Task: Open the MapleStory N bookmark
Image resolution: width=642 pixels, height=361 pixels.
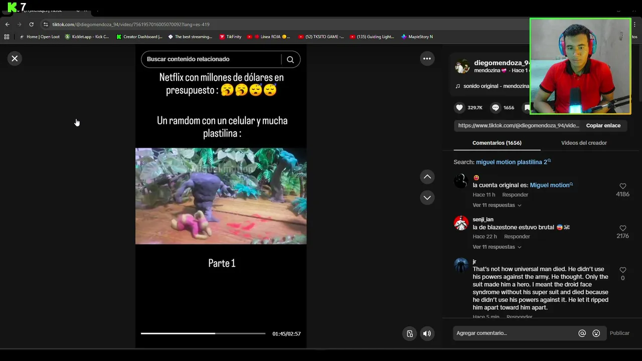Action: (x=417, y=37)
